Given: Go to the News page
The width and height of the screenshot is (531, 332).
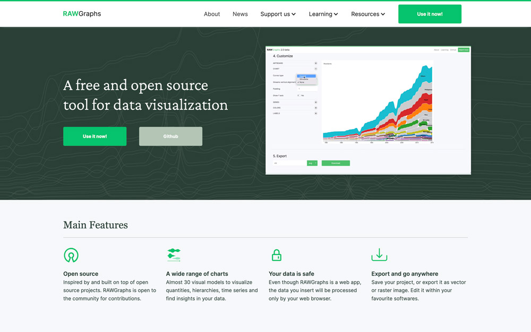Looking at the screenshot, I should [x=240, y=14].
